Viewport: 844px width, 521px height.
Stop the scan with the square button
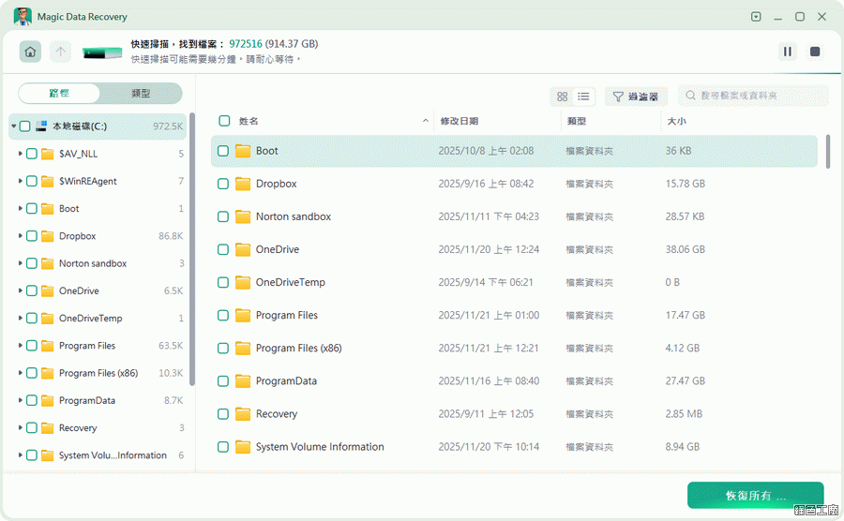(815, 52)
